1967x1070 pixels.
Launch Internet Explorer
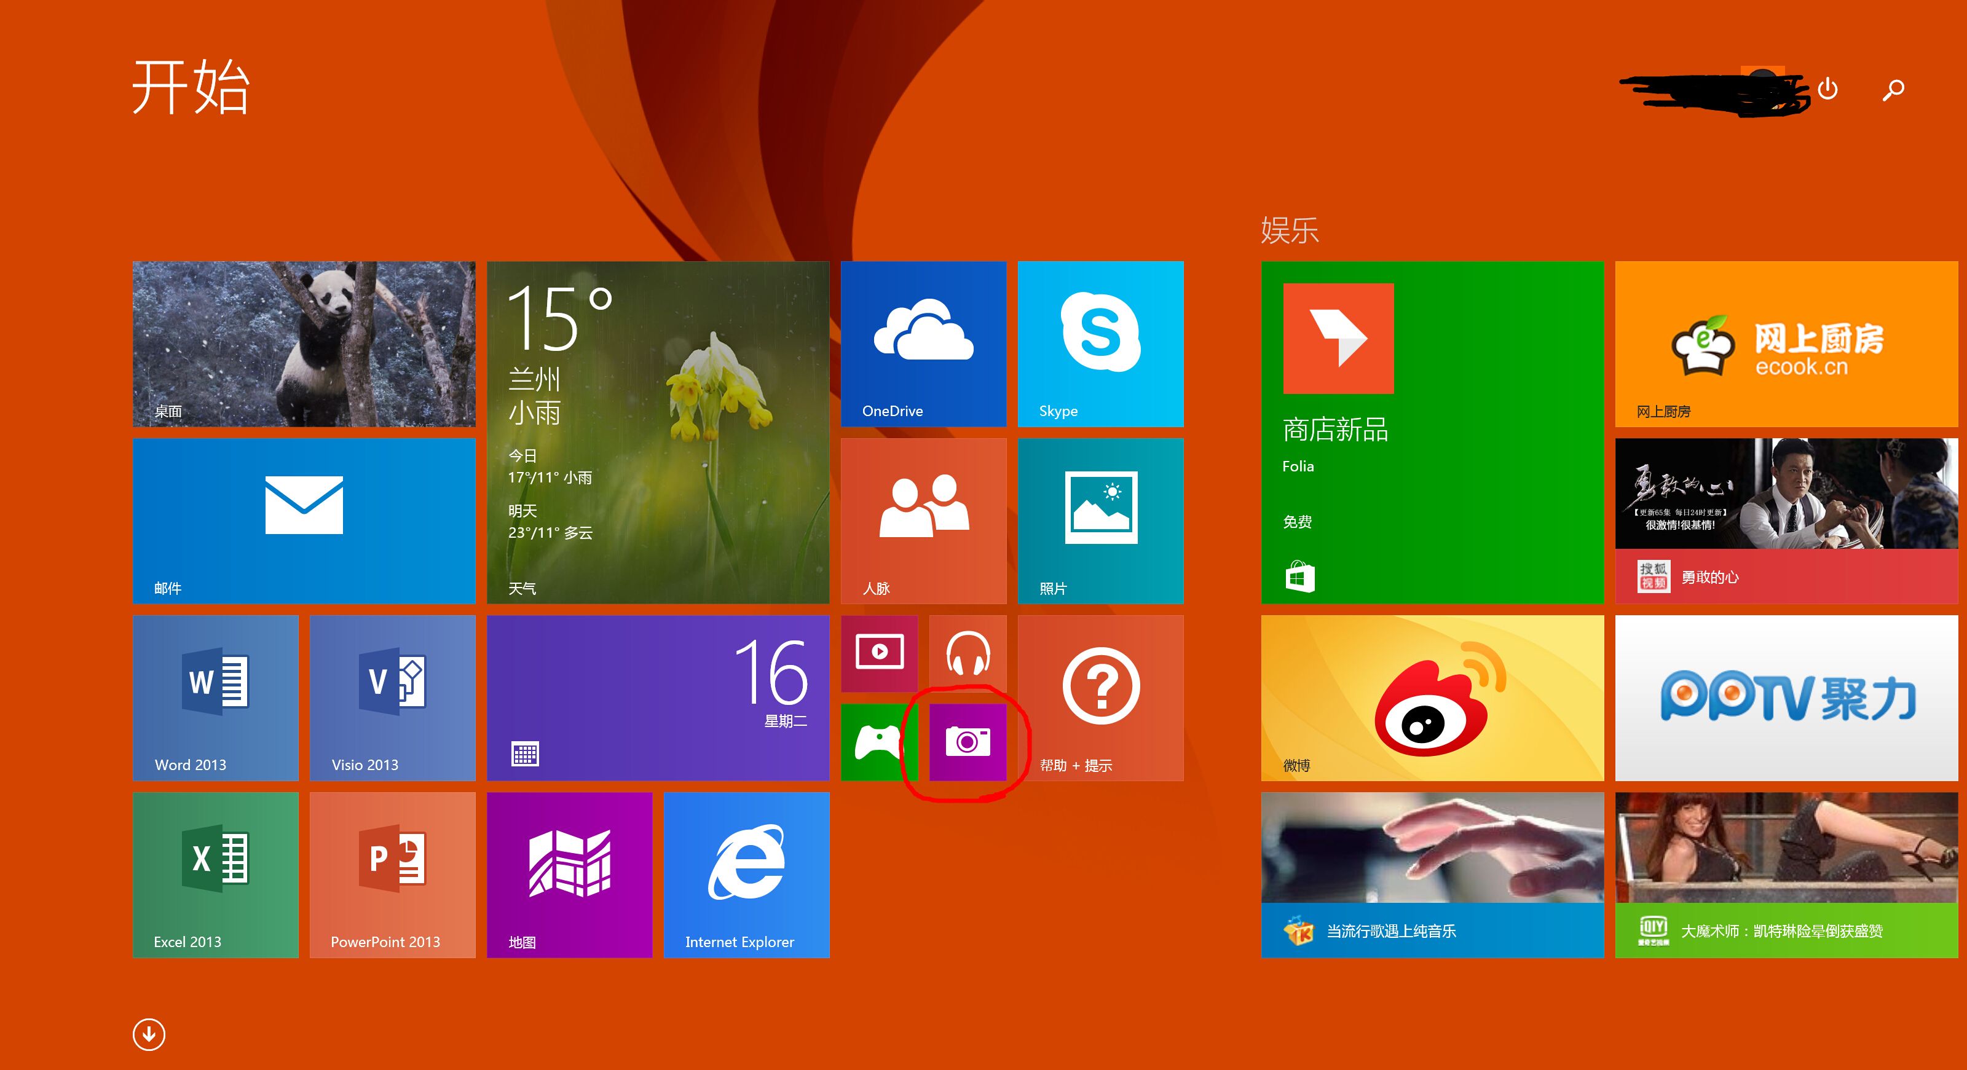click(x=747, y=875)
